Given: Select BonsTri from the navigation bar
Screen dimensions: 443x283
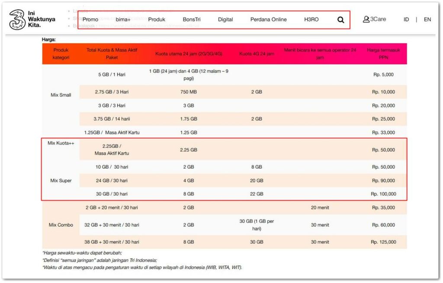Looking at the screenshot, I should pyautogui.click(x=192, y=19).
